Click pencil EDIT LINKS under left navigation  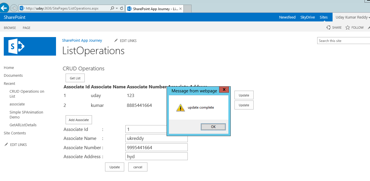click(16, 145)
